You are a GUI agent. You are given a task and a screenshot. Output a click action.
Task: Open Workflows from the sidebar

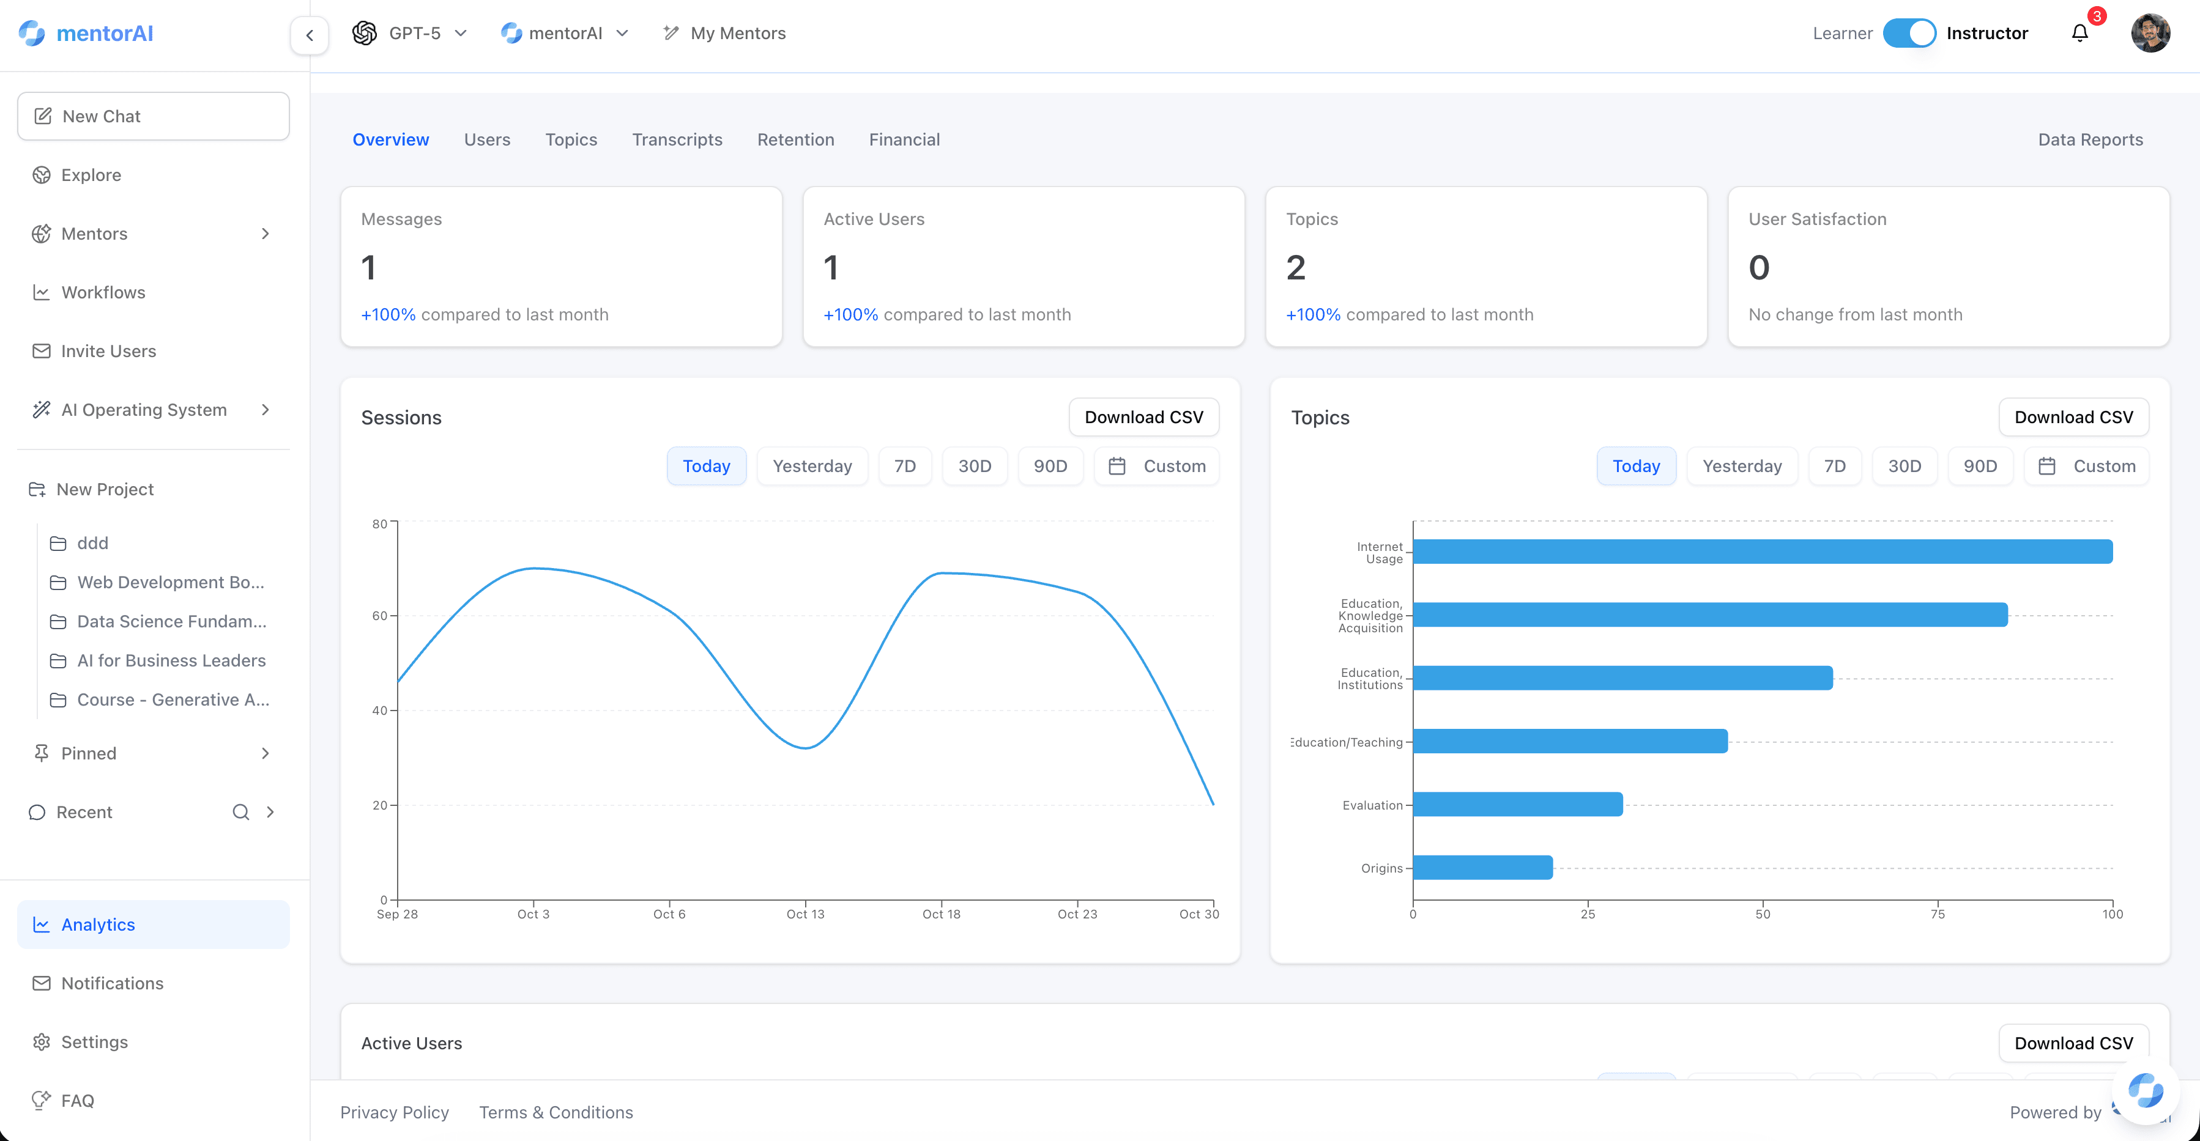coord(103,292)
